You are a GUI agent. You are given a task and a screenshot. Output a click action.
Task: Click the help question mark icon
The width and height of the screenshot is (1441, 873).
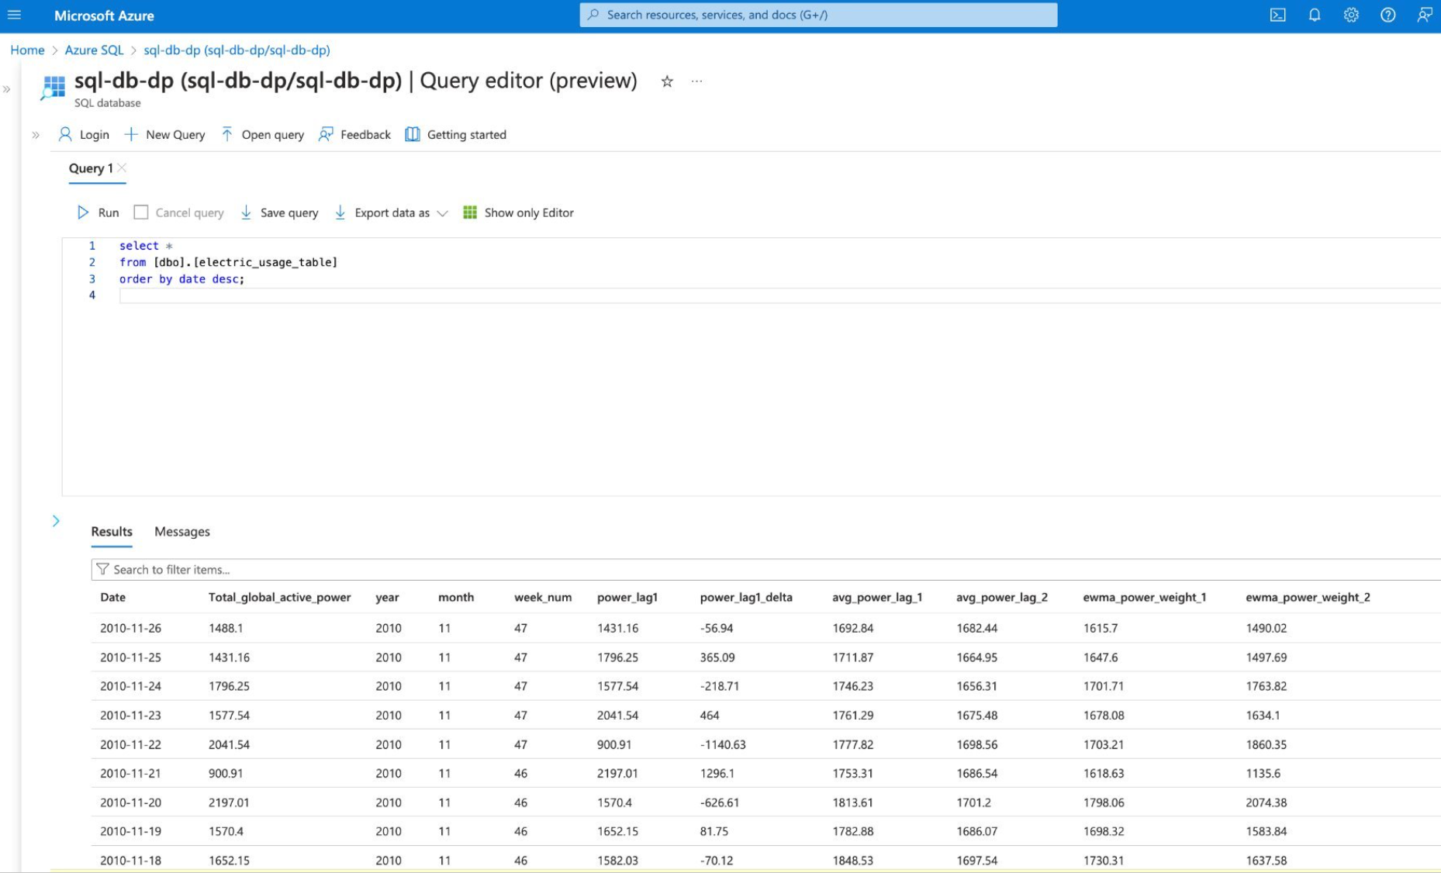tap(1387, 16)
